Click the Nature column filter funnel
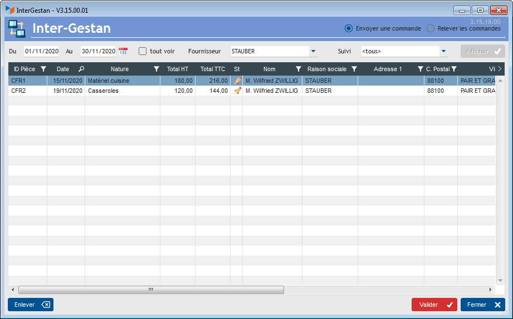Image resolution: width=513 pixels, height=319 pixels. click(x=157, y=69)
